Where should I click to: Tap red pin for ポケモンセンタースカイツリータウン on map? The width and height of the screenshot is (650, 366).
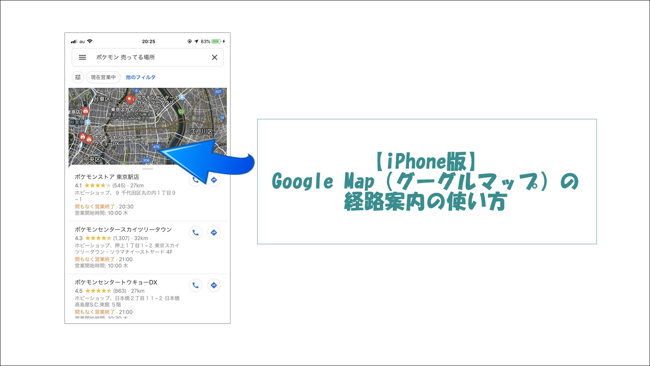pos(130,99)
